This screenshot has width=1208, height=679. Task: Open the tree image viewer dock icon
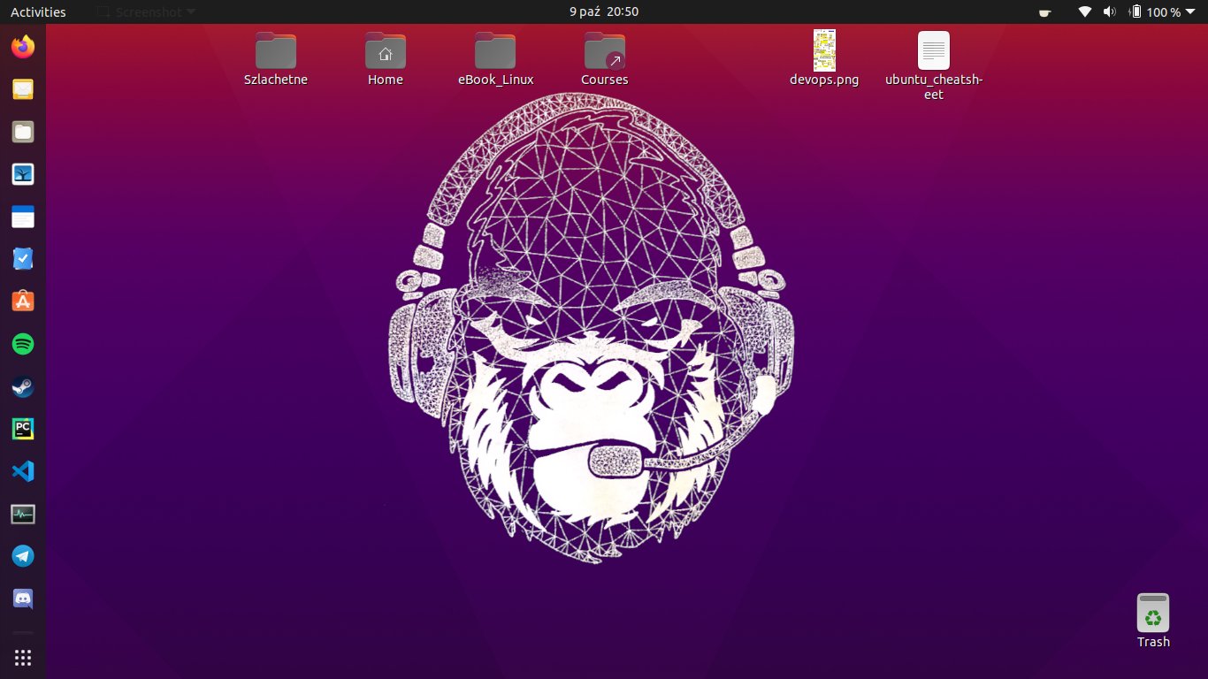tap(23, 174)
